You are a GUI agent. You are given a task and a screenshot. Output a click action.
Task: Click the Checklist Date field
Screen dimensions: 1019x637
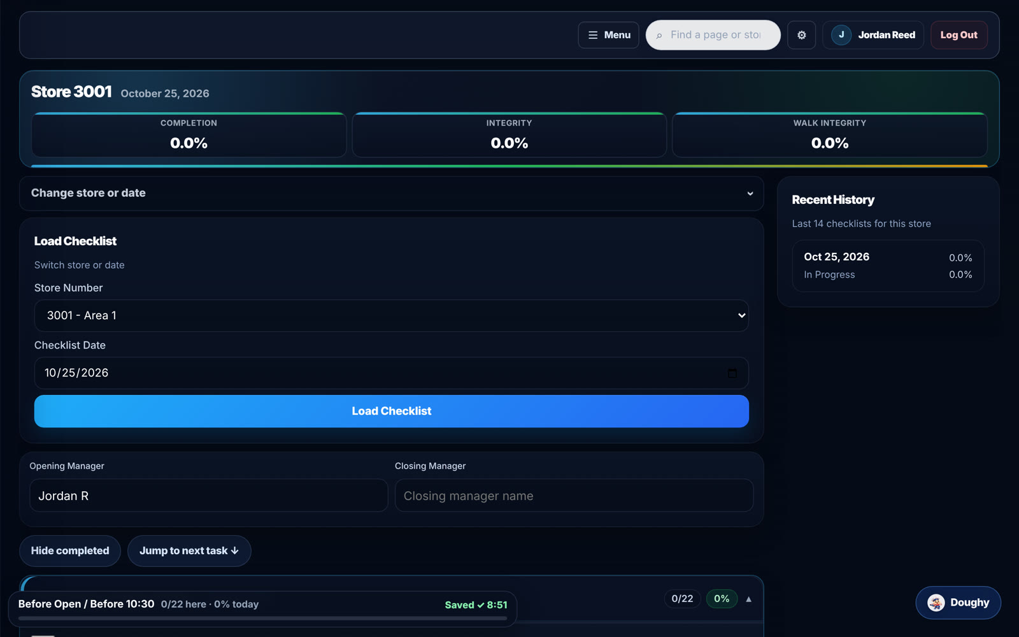point(391,373)
